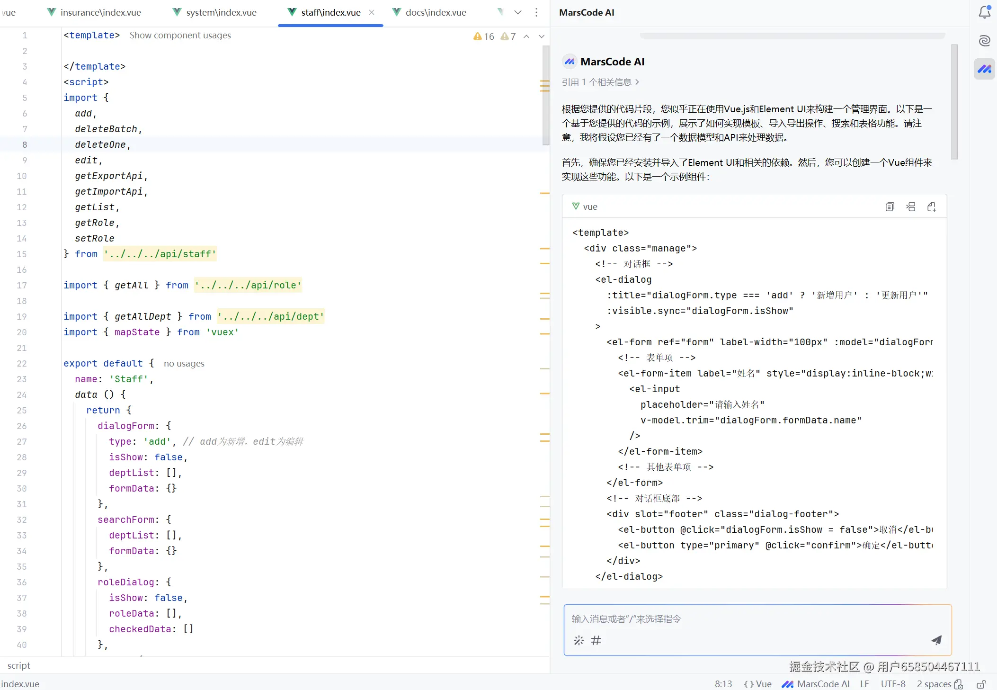Click the hash context reference icon
Image resolution: width=997 pixels, height=690 pixels.
(596, 640)
